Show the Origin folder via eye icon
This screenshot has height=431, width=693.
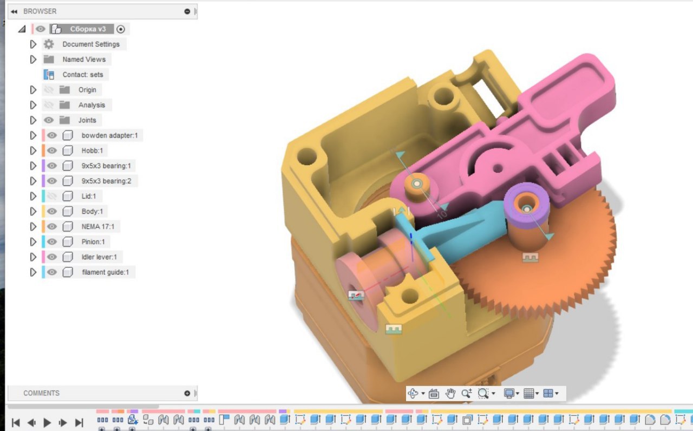(x=49, y=90)
